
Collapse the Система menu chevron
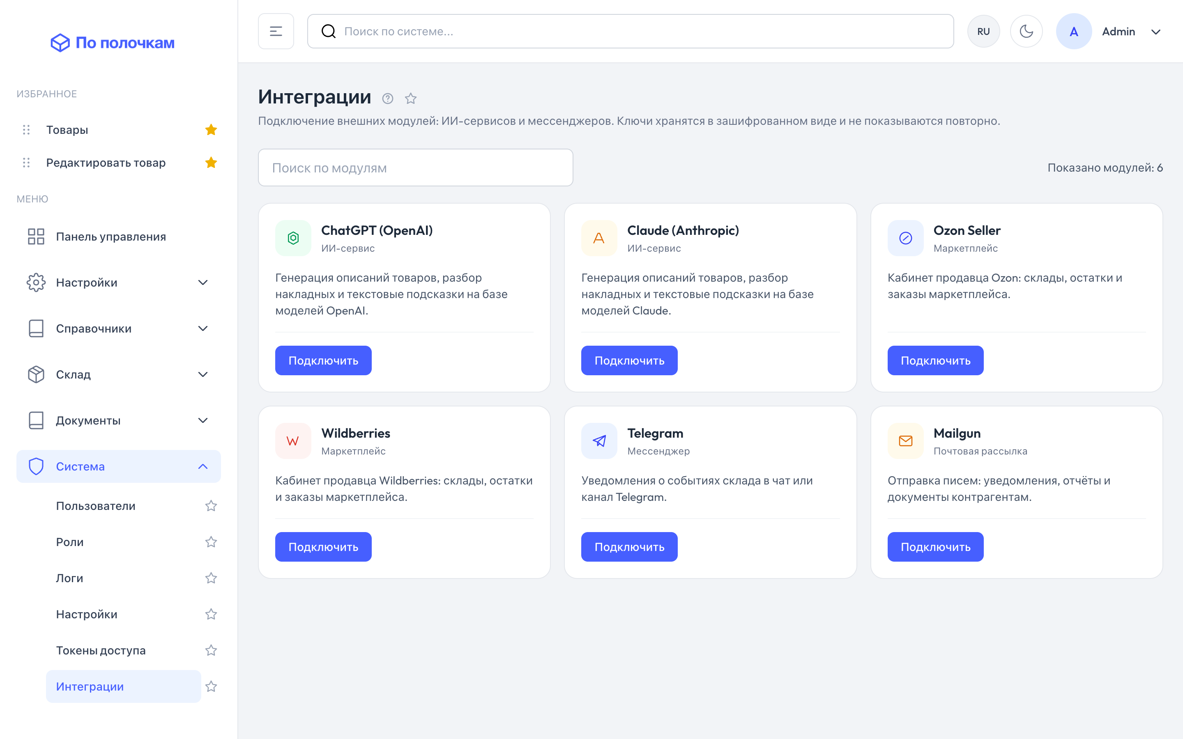click(203, 466)
